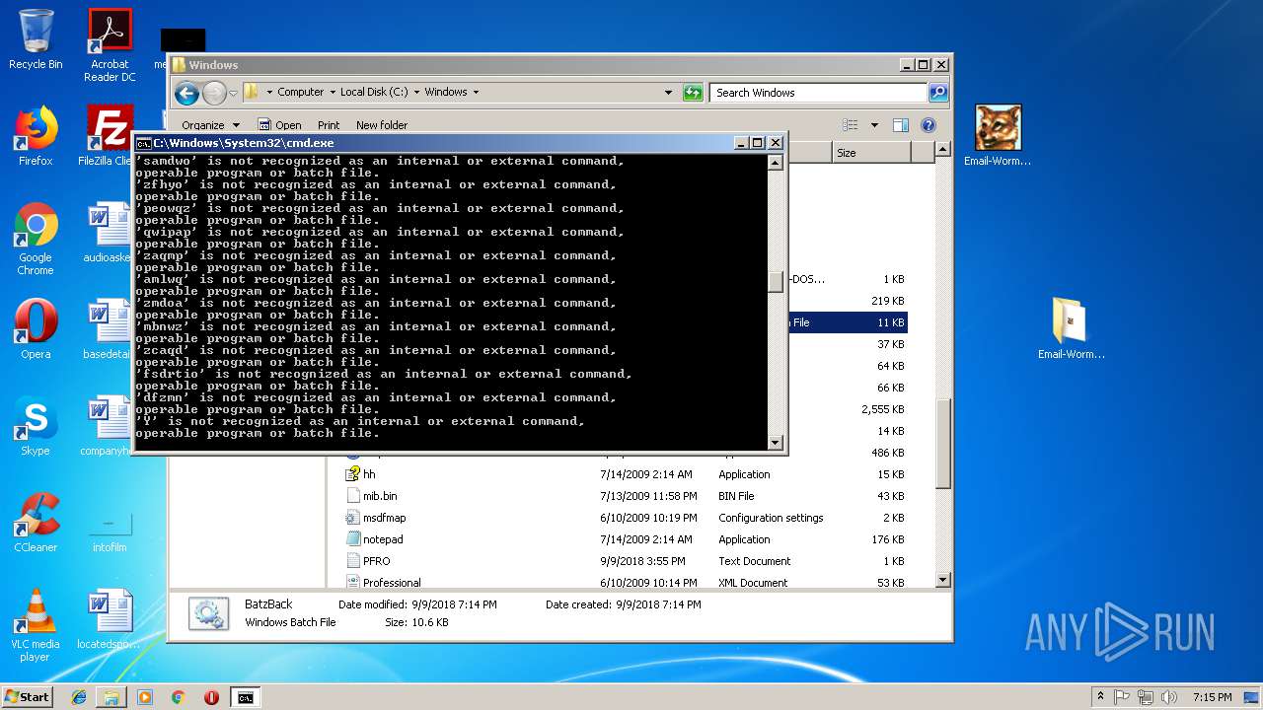Open the cmd.exe window system menu icon
The image size is (1263, 710).
[x=143, y=143]
